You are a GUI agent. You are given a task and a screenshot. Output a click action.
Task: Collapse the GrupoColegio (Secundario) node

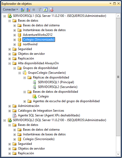click(x=19, y=73)
